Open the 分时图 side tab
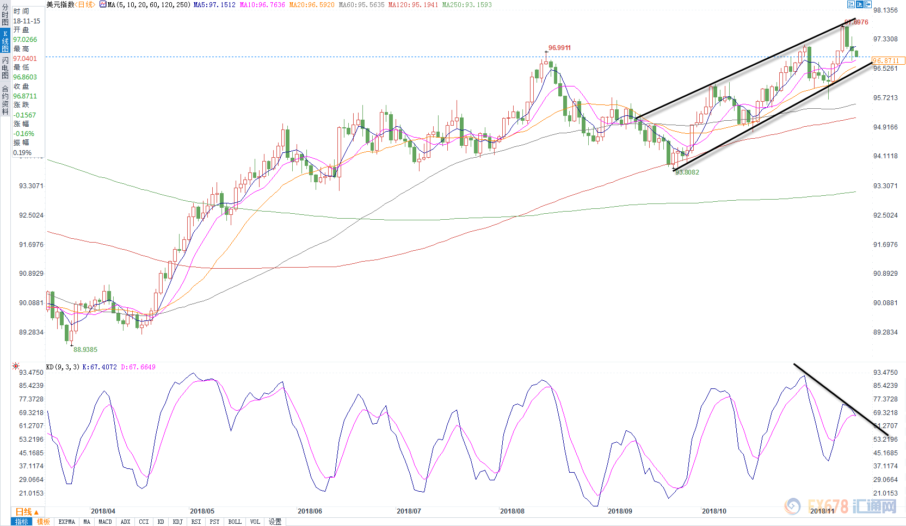The width and height of the screenshot is (906, 526). [5, 15]
